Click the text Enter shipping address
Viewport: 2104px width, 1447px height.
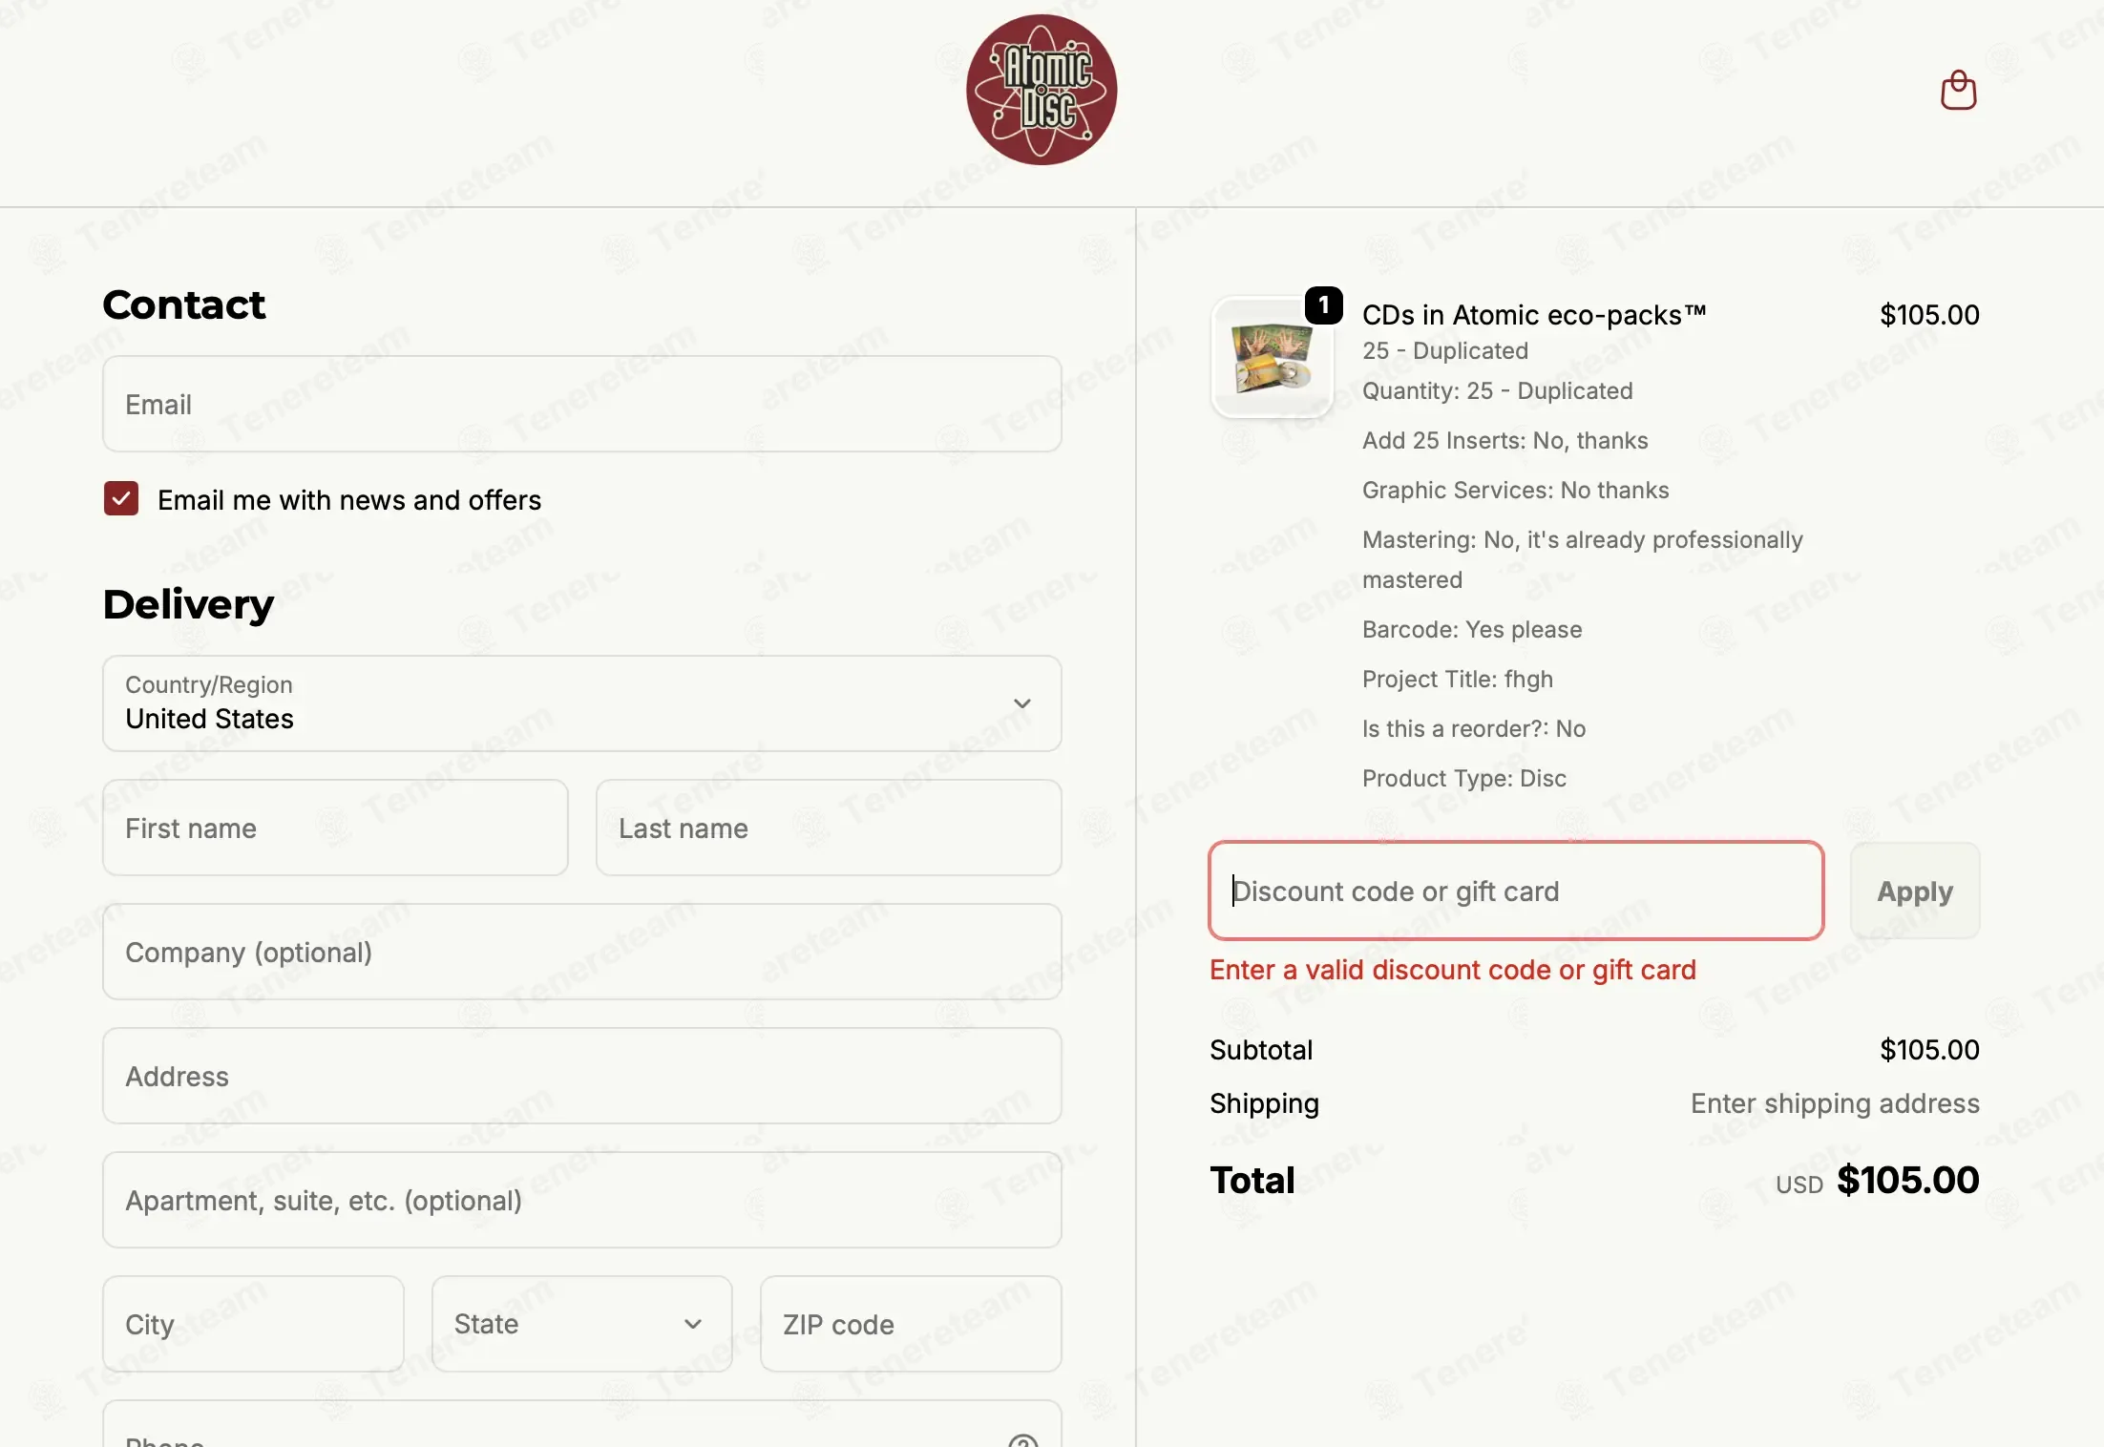pos(1835,1103)
